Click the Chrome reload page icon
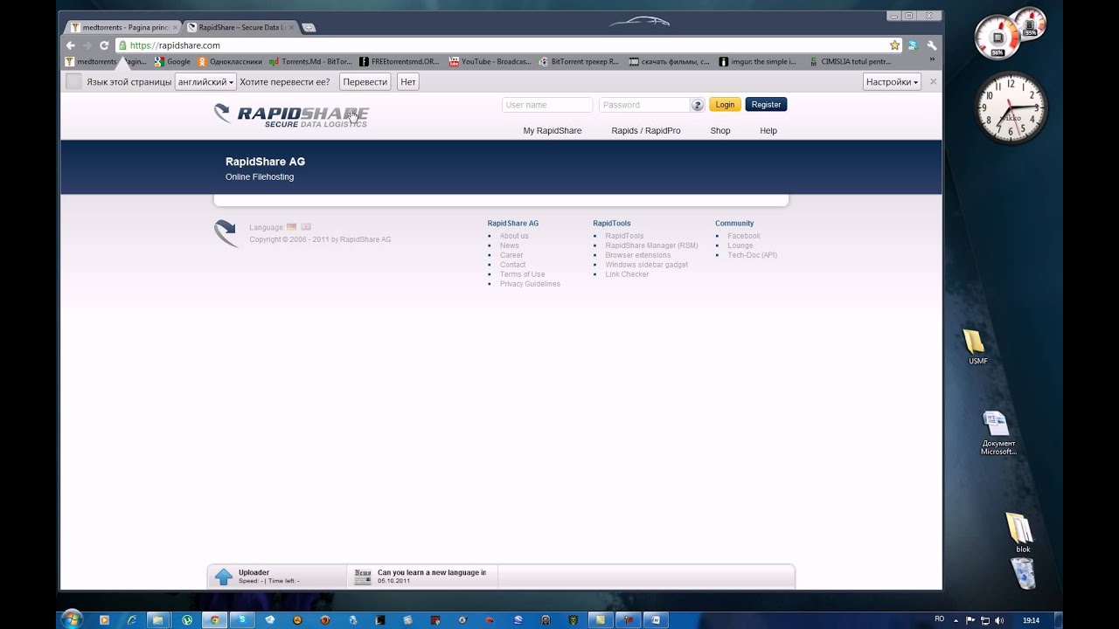This screenshot has height=629, width=1119. coord(104,45)
